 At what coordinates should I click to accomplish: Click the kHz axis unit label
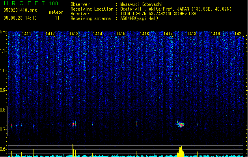(x=4, y=32)
